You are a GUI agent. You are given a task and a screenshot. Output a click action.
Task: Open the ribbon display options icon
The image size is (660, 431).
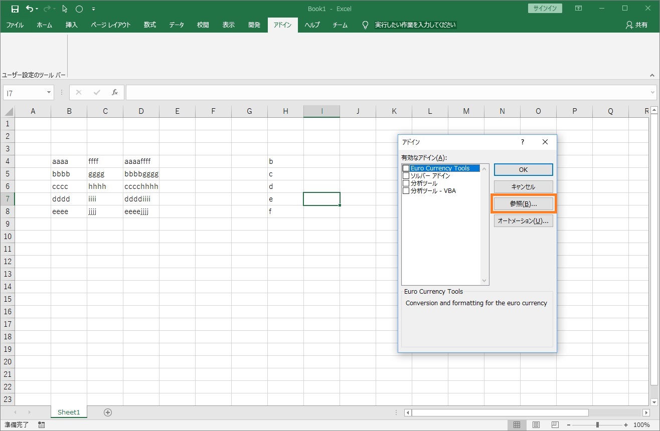[x=579, y=9]
